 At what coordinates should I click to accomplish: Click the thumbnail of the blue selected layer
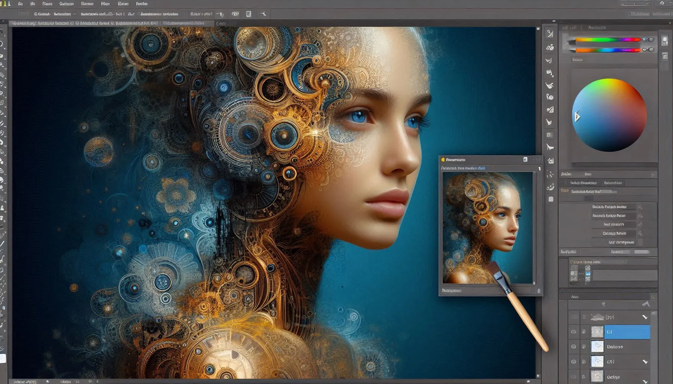click(x=597, y=332)
